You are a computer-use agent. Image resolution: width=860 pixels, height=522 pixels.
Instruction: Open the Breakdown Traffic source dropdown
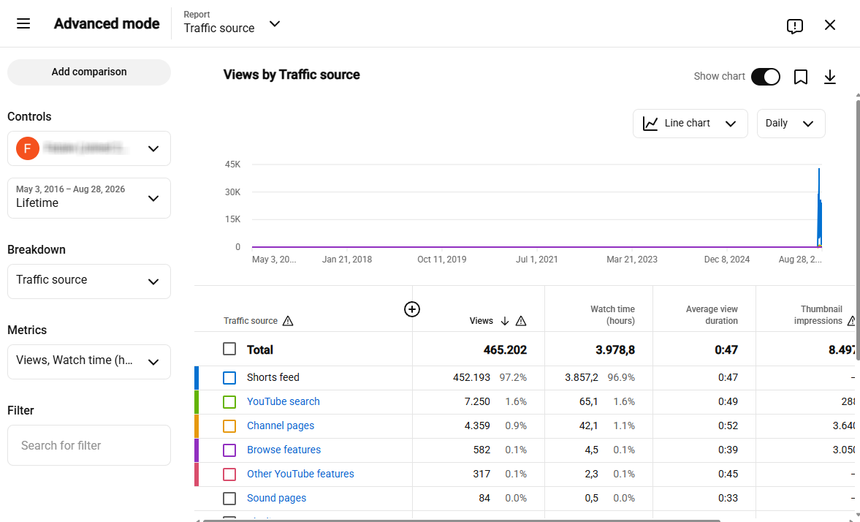pos(89,281)
